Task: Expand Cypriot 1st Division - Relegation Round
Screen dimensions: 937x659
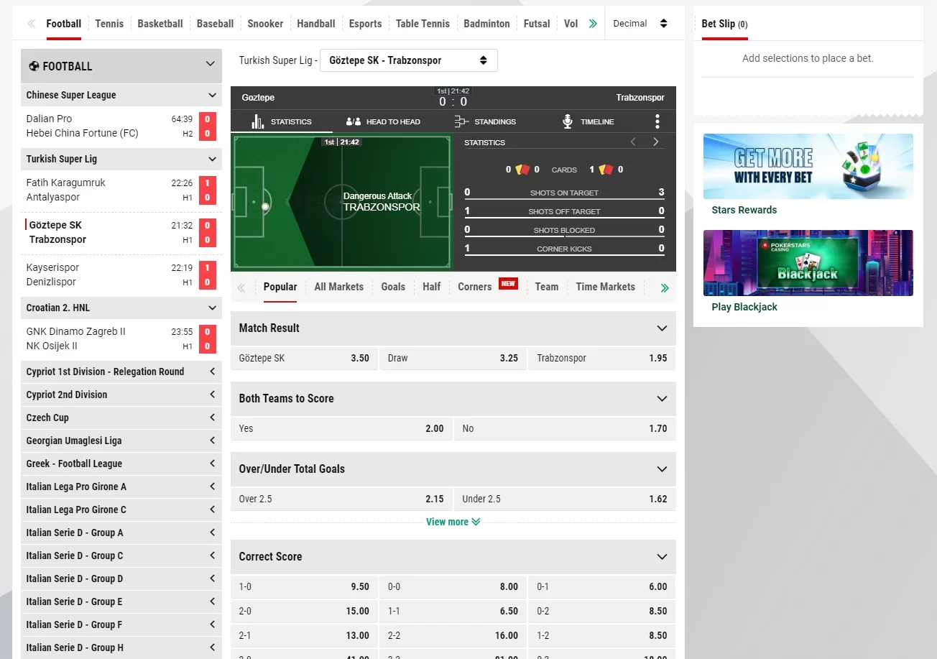Action: (x=121, y=372)
